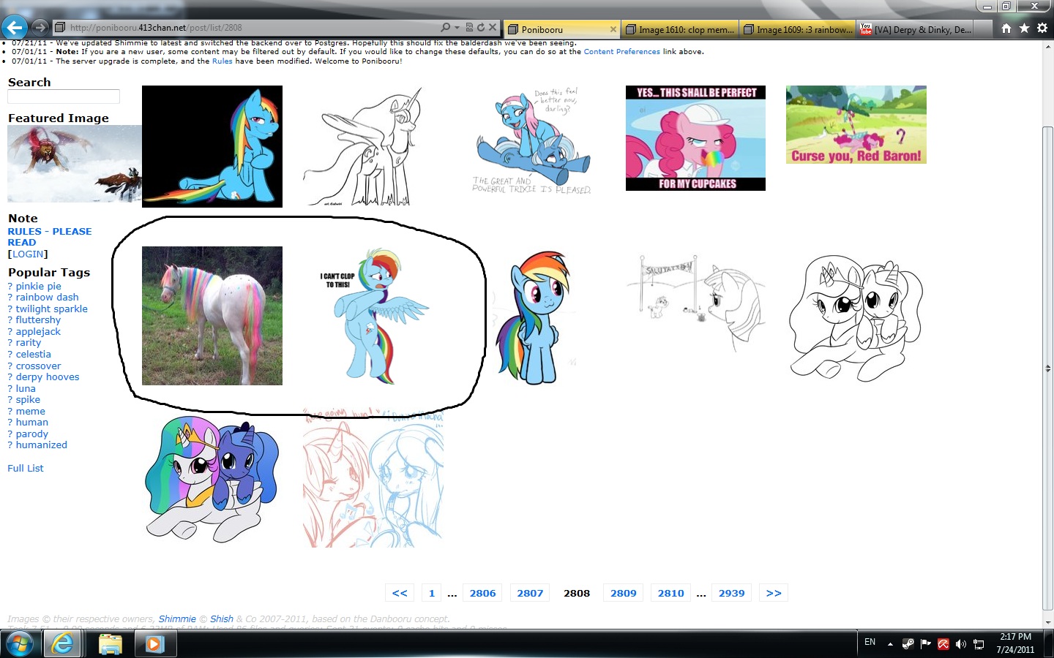The width and height of the screenshot is (1054, 658).
Task: Go to page 2807
Action: click(530, 593)
